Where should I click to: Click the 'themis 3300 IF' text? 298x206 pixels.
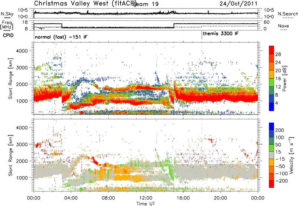221,33
